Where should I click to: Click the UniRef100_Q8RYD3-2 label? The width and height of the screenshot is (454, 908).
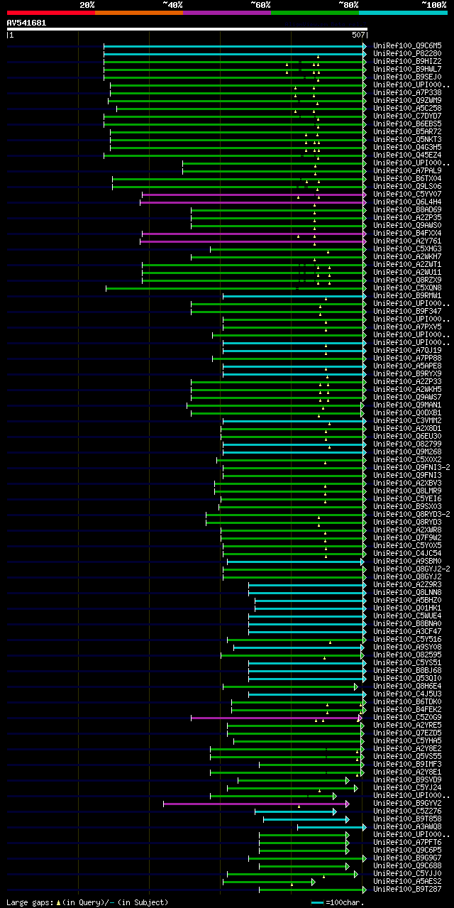coord(411,515)
